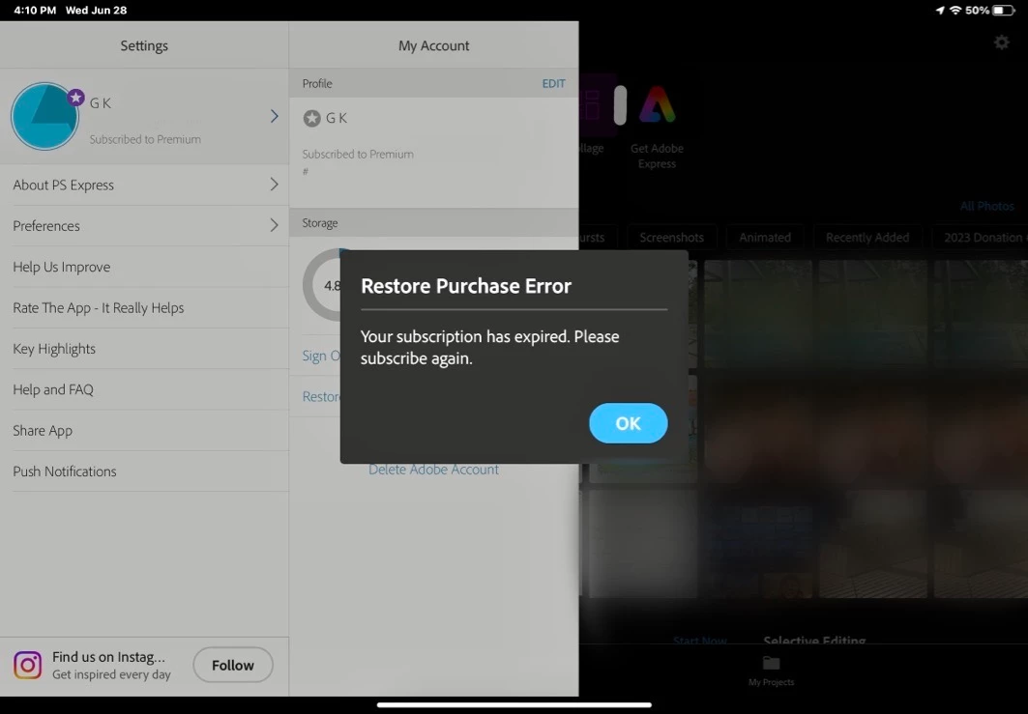
Task: Select the Screenshots album tab
Action: point(671,237)
